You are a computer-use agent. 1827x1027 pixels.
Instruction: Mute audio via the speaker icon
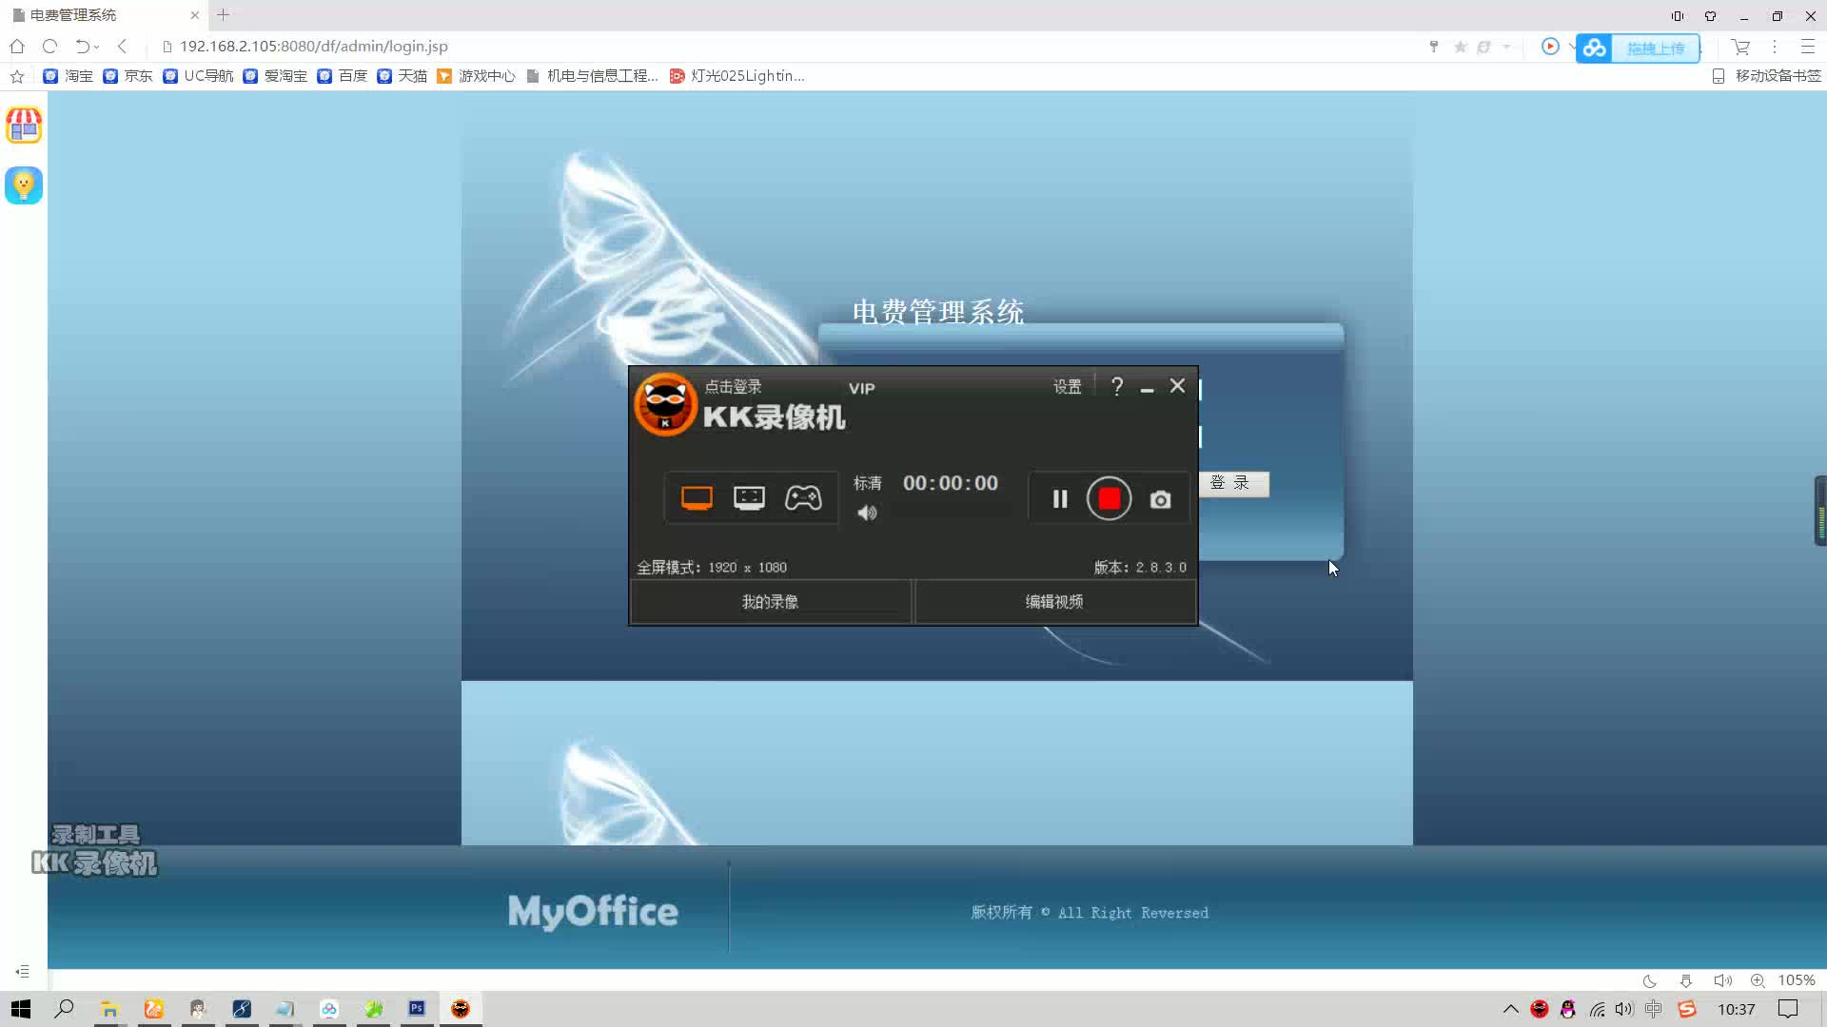click(x=867, y=513)
